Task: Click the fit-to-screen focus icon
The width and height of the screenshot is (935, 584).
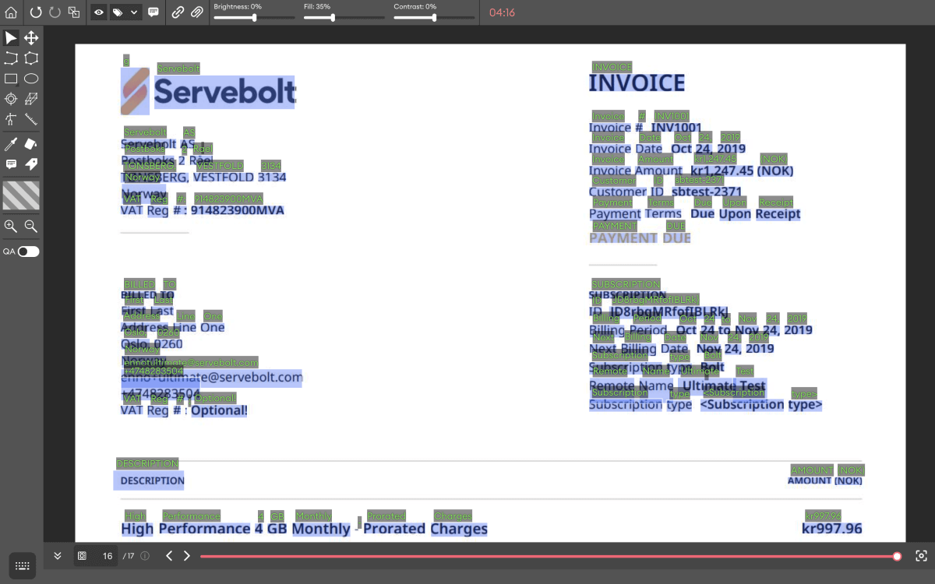Action: (921, 556)
